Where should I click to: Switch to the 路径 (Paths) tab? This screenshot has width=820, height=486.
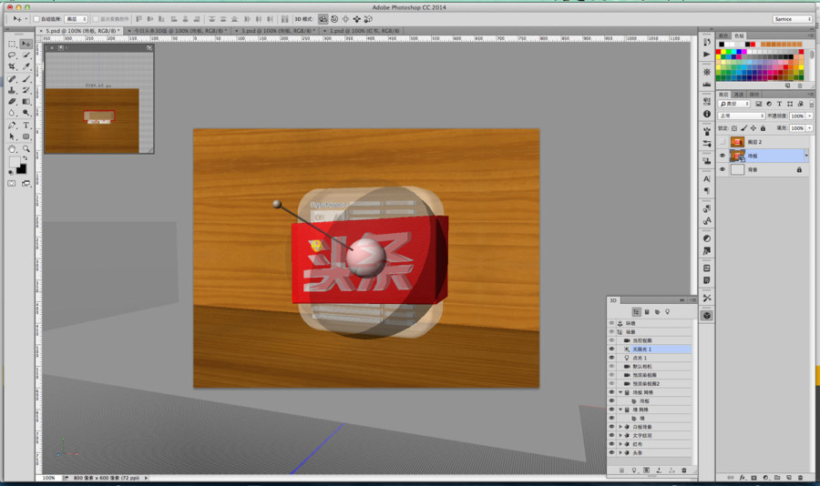pyautogui.click(x=753, y=94)
